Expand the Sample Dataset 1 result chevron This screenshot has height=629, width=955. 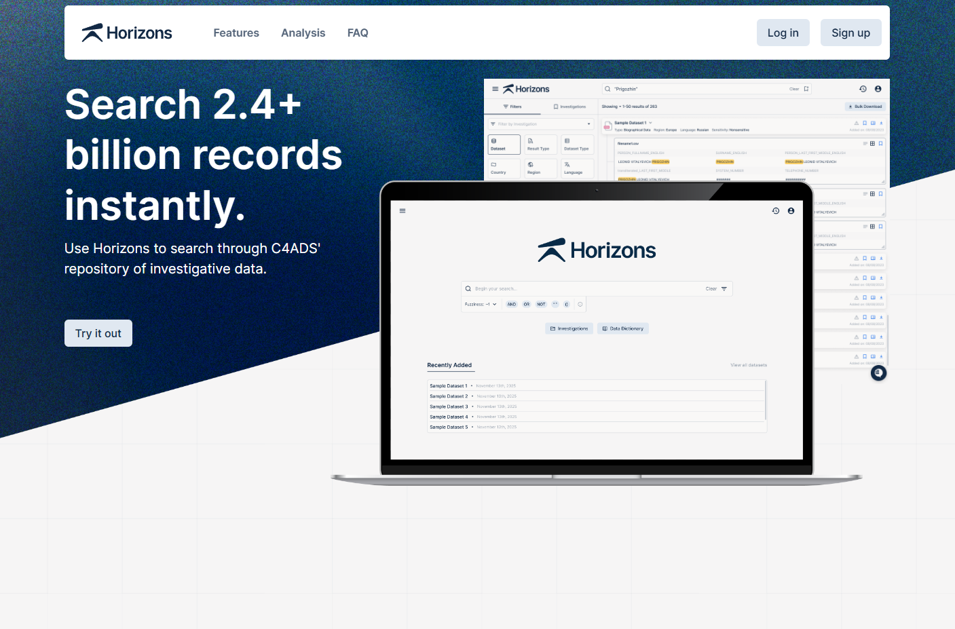(650, 123)
